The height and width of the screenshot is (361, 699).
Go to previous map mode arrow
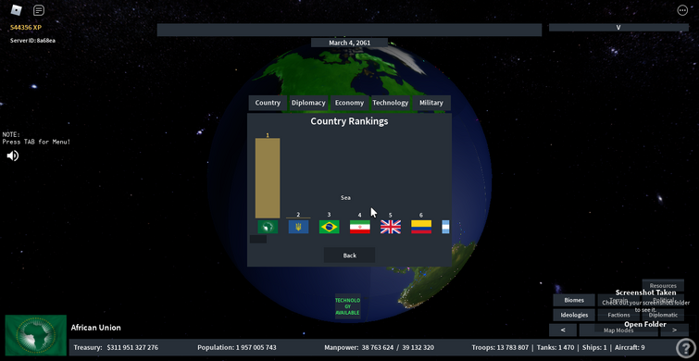(563, 330)
